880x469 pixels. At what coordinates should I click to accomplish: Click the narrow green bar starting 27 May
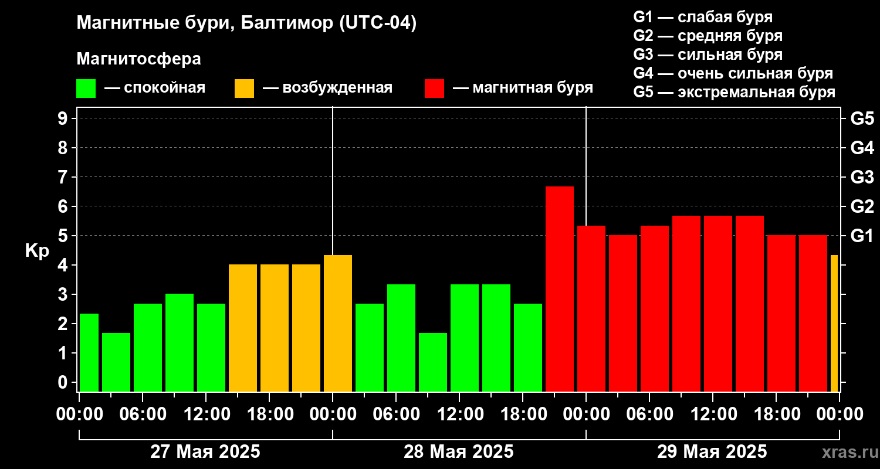[89, 352]
